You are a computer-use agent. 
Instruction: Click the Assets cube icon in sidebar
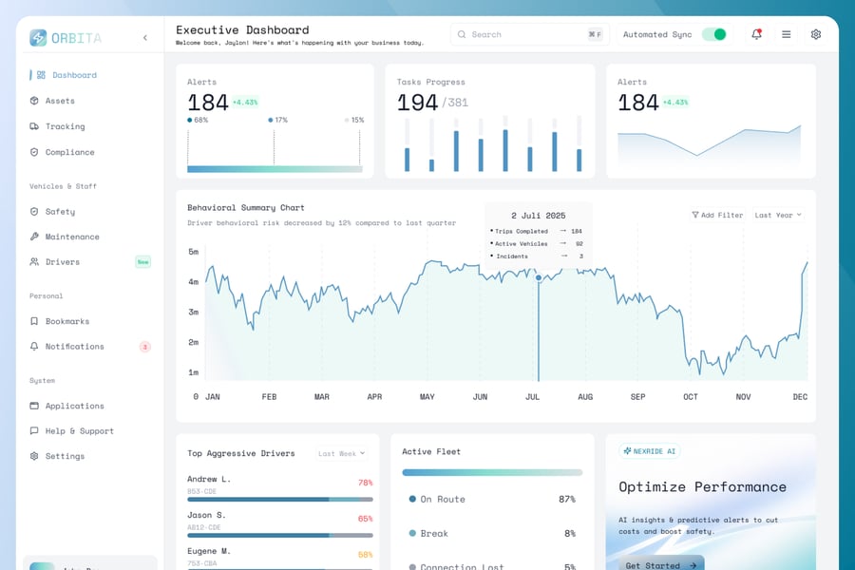pos(34,101)
